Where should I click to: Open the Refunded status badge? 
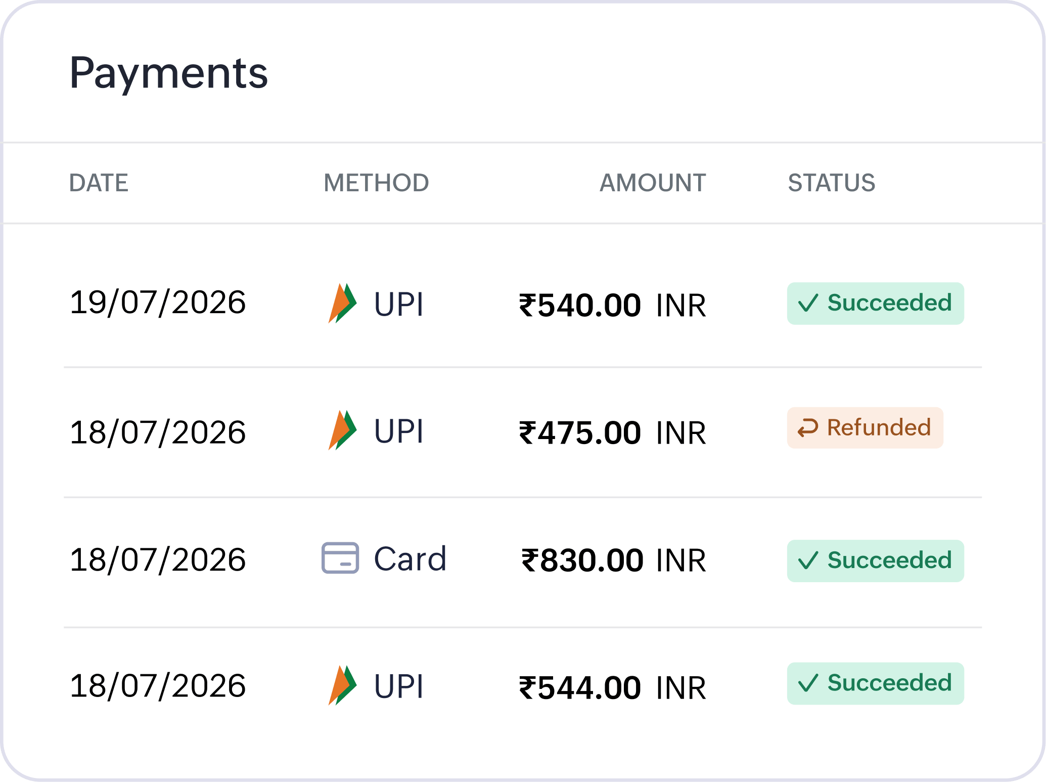(x=865, y=428)
